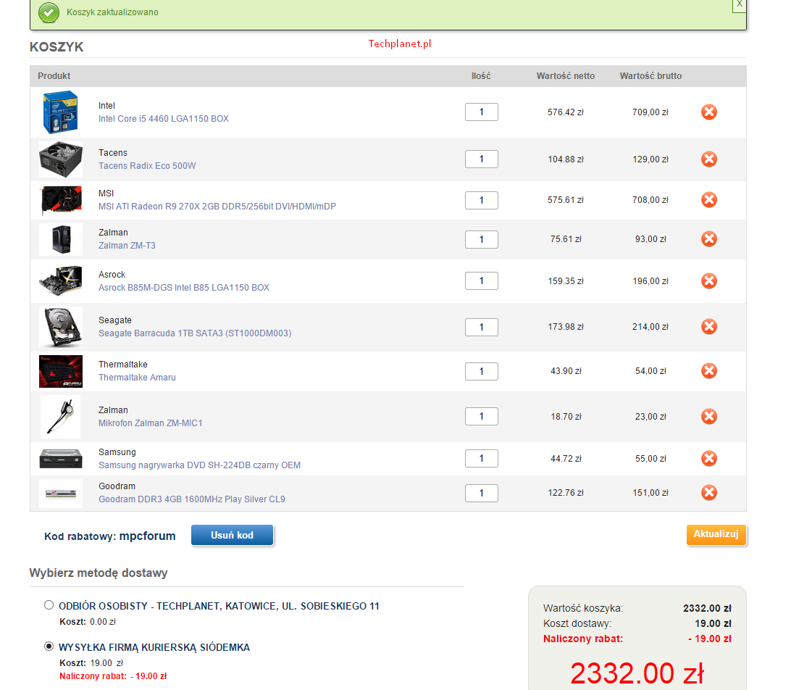The height and width of the screenshot is (690, 791).
Task: Remove Goodram DDR3 4GB from cart
Action: 708,493
